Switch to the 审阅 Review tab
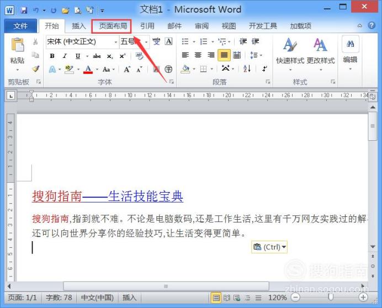The height and width of the screenshot is (308, 382). pos(201,26)
